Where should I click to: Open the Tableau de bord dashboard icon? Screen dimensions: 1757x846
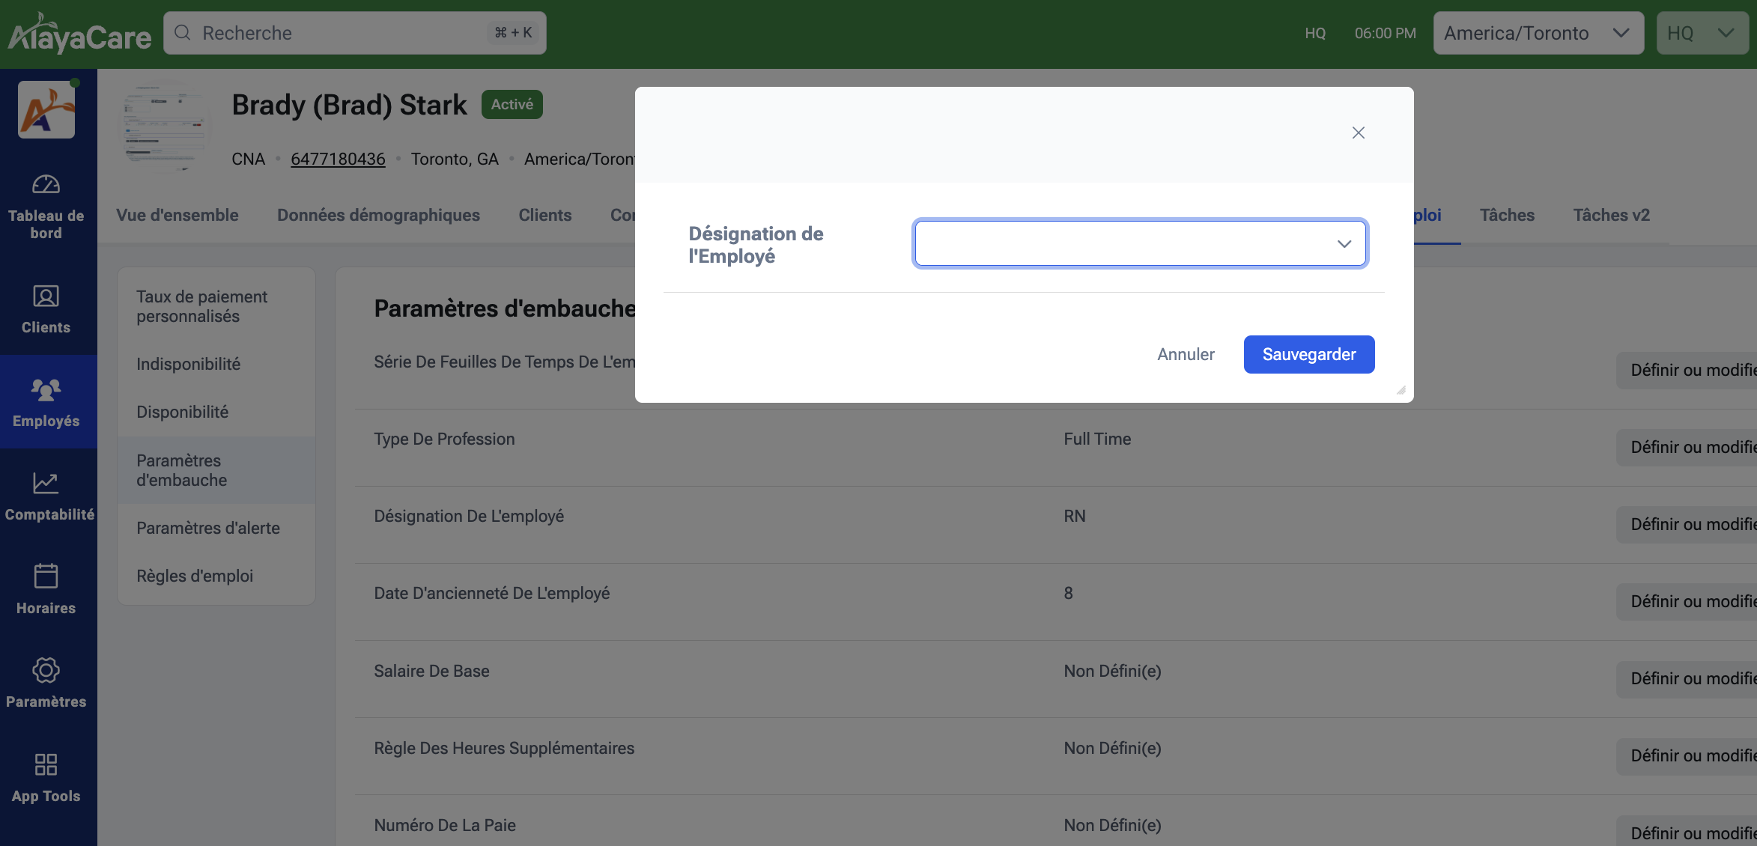click(x=46, y=185)
